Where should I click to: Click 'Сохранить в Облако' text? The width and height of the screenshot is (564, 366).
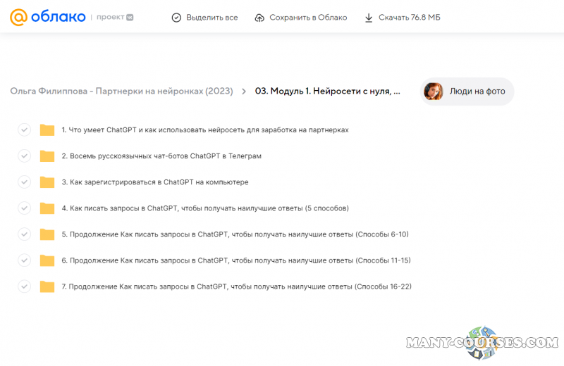pyautogui.click(x=308, y=18)
